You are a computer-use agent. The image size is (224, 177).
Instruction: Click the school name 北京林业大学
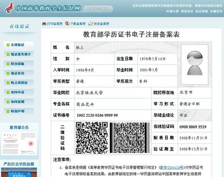tap(89, 93)
